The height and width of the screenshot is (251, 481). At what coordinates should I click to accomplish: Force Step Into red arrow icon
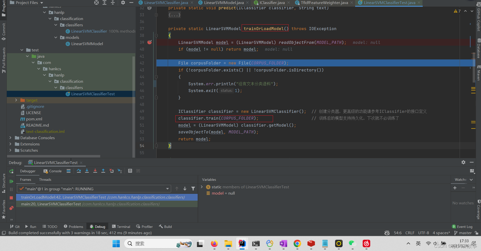click(95, 171)
